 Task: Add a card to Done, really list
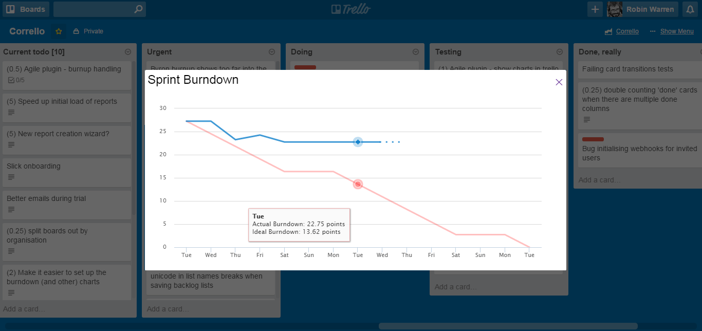pos(599,180)
